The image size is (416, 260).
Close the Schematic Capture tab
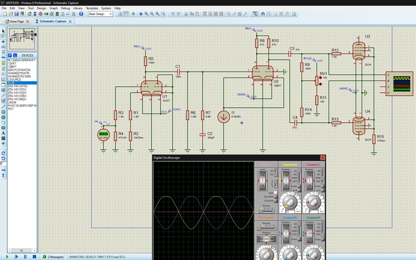coord(70,21)
